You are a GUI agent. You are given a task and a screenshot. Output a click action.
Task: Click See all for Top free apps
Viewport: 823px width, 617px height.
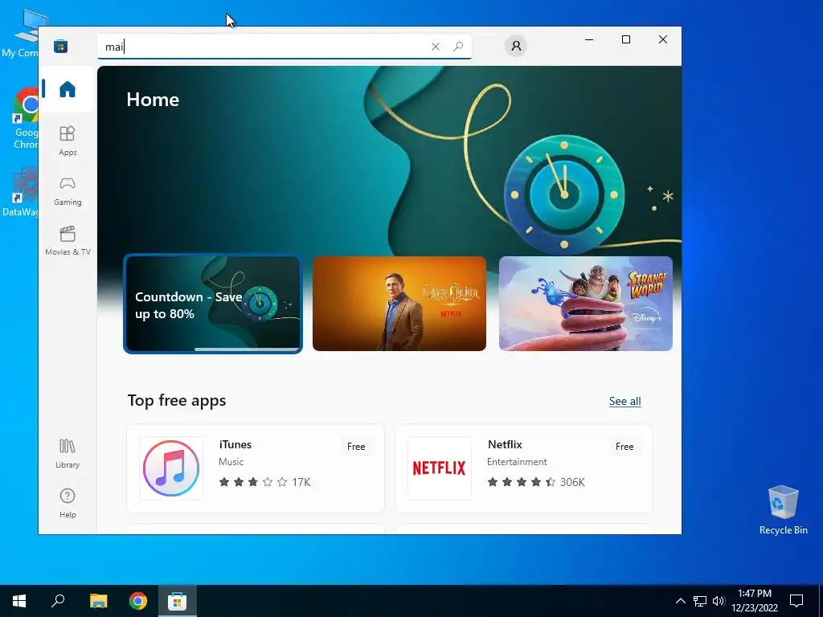coord(624,402)
